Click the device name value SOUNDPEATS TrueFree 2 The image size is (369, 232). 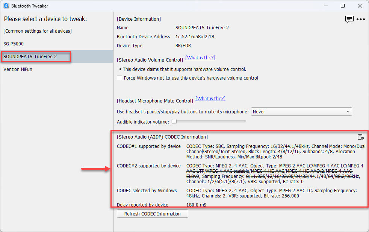tap(202, 28)
